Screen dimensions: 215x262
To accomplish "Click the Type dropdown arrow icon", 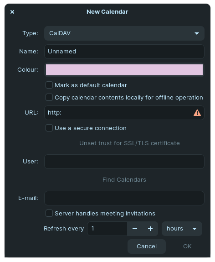I will pyautogui.click(x=197, y=33).
